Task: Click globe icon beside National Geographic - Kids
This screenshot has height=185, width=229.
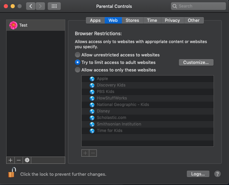Action: click(92, 105)
